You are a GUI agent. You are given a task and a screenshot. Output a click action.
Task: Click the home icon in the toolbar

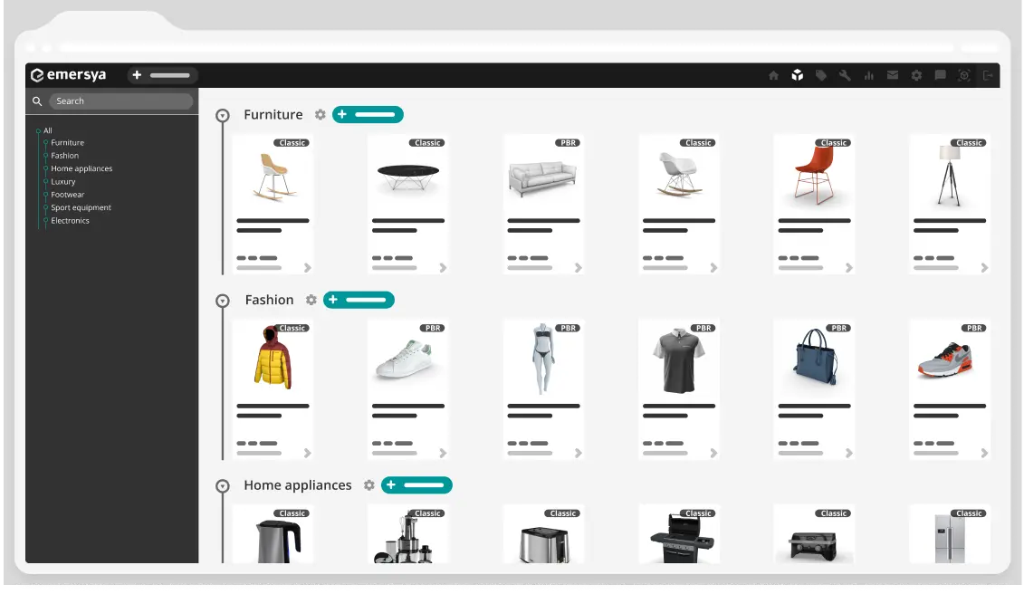point(773,76)
